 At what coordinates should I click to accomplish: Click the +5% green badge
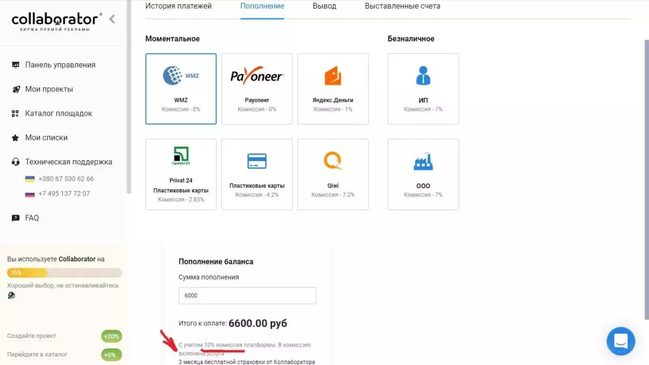pyautogui.click(x=111, y=355)
